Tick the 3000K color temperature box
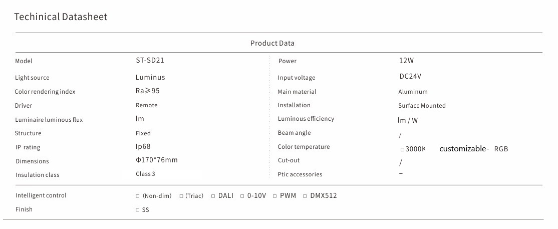Image resolution: width=558 pixels, height=229 pixels. 402,149
